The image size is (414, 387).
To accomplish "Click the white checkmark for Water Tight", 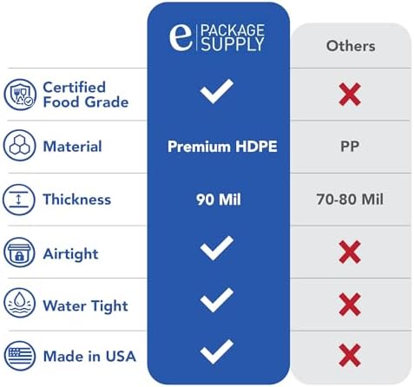I will (217, 300).
